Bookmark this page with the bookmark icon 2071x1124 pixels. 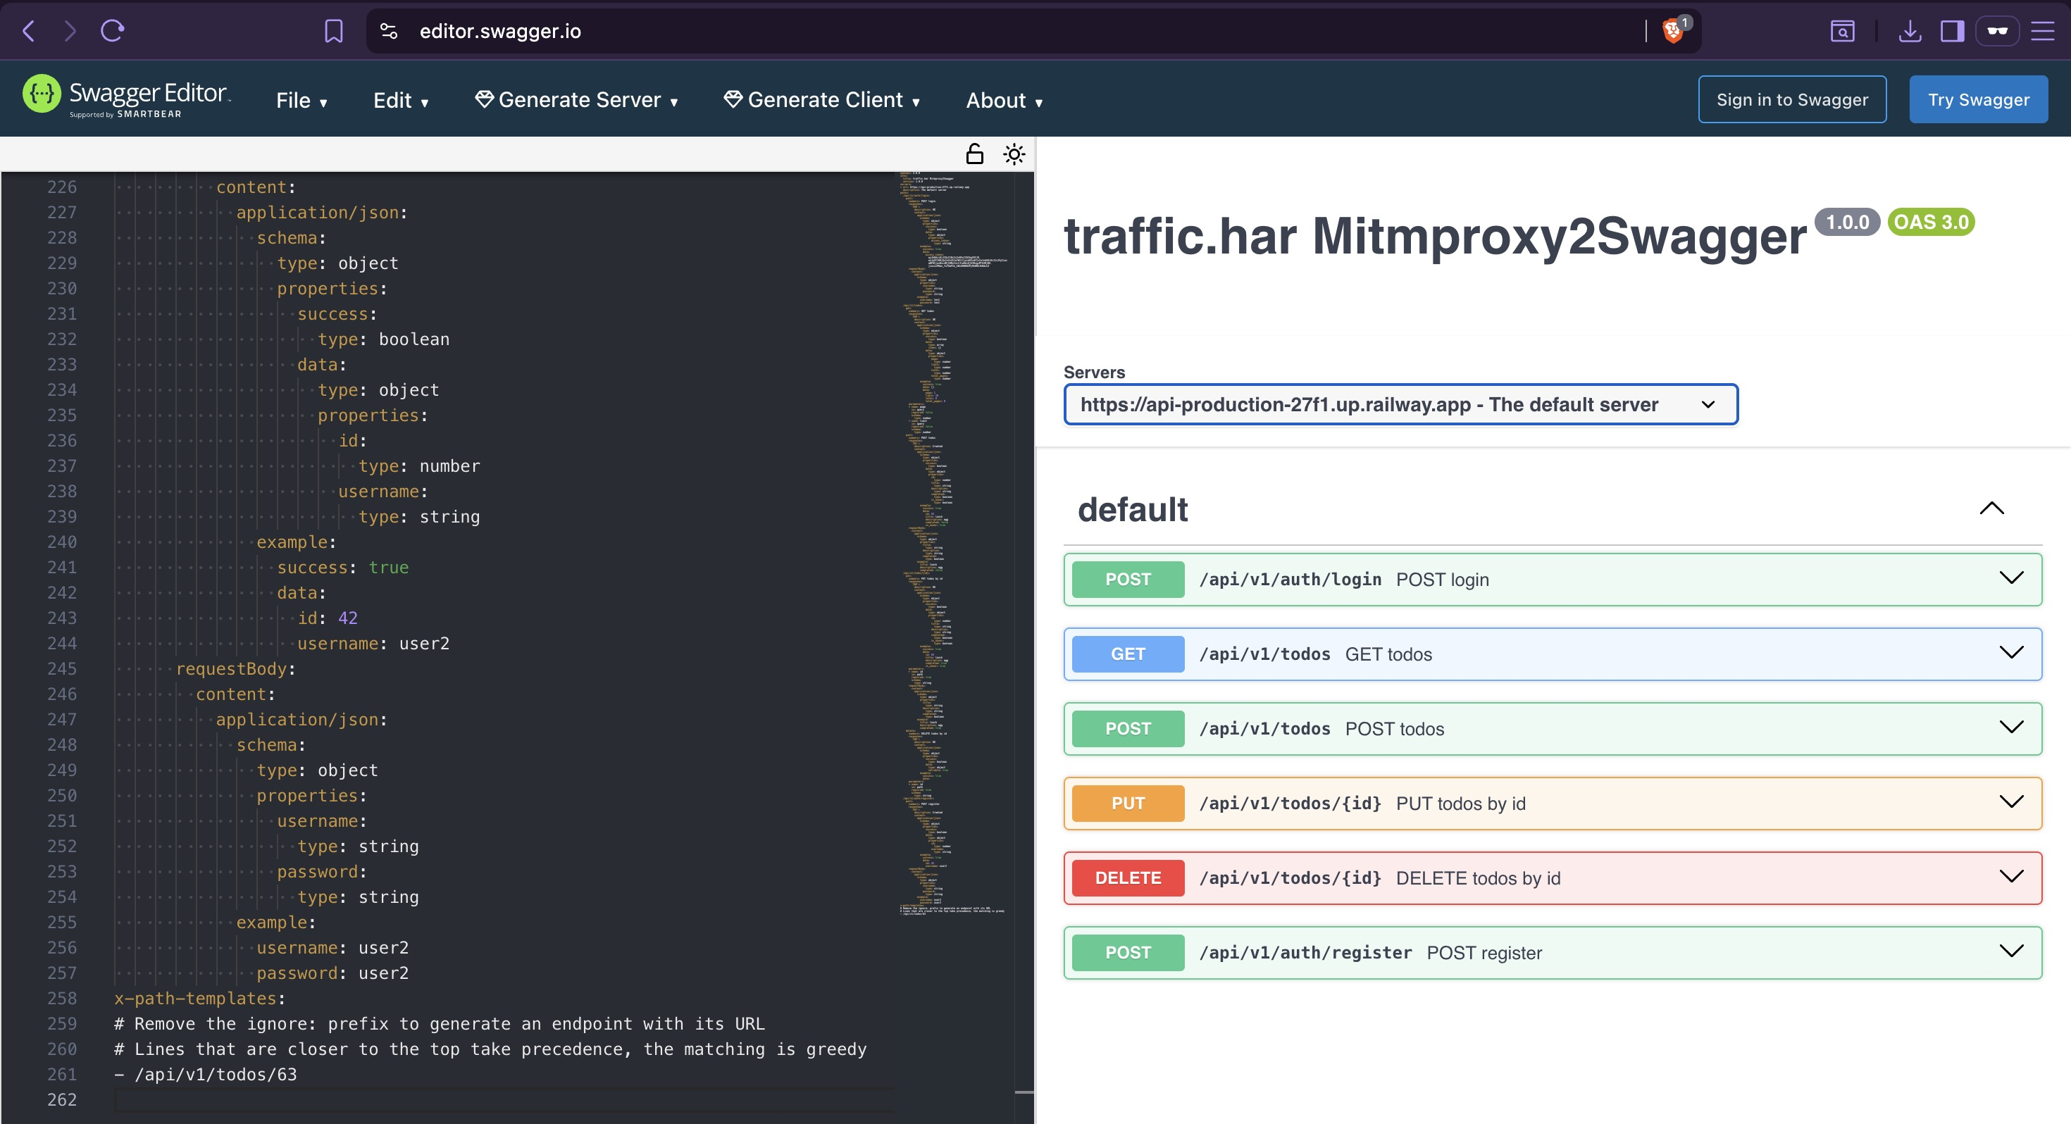(334, 32)
